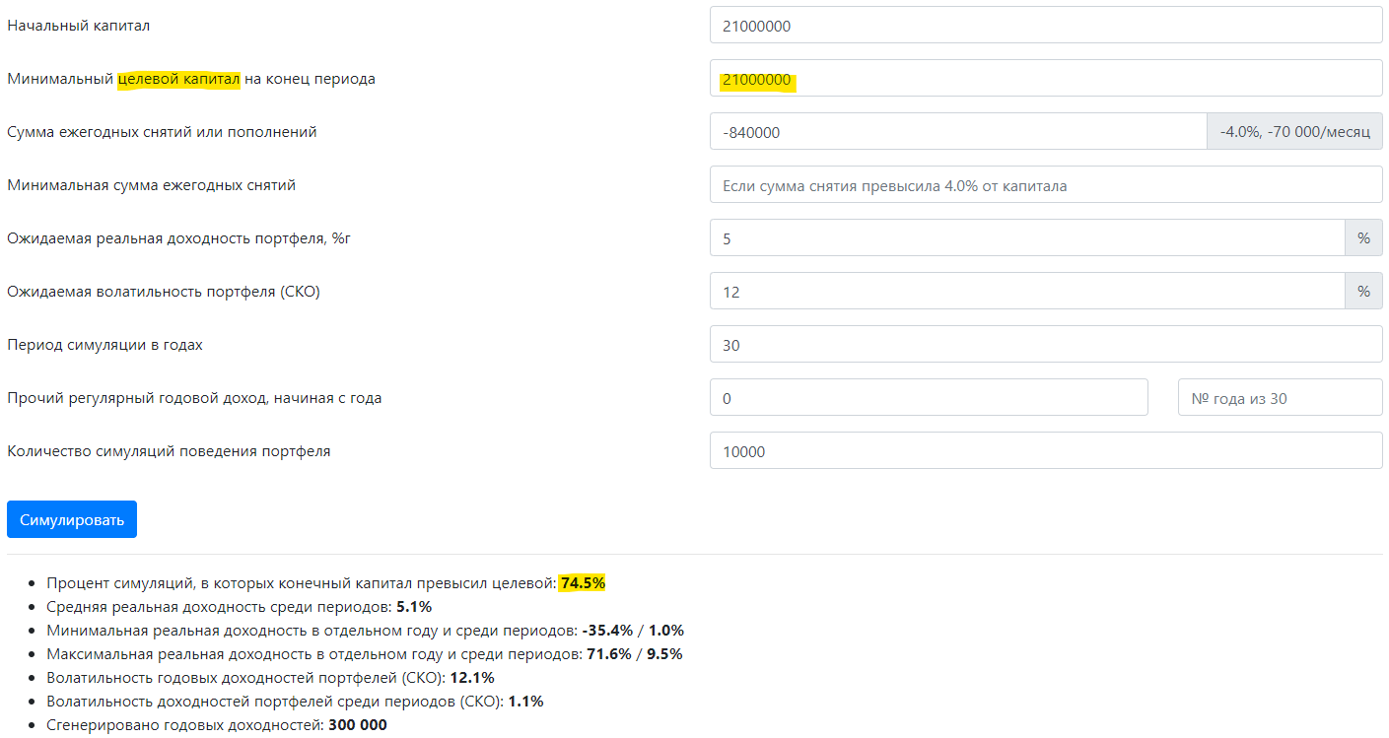Click the 300 000 generated returns value

click(x=358, y=725)
